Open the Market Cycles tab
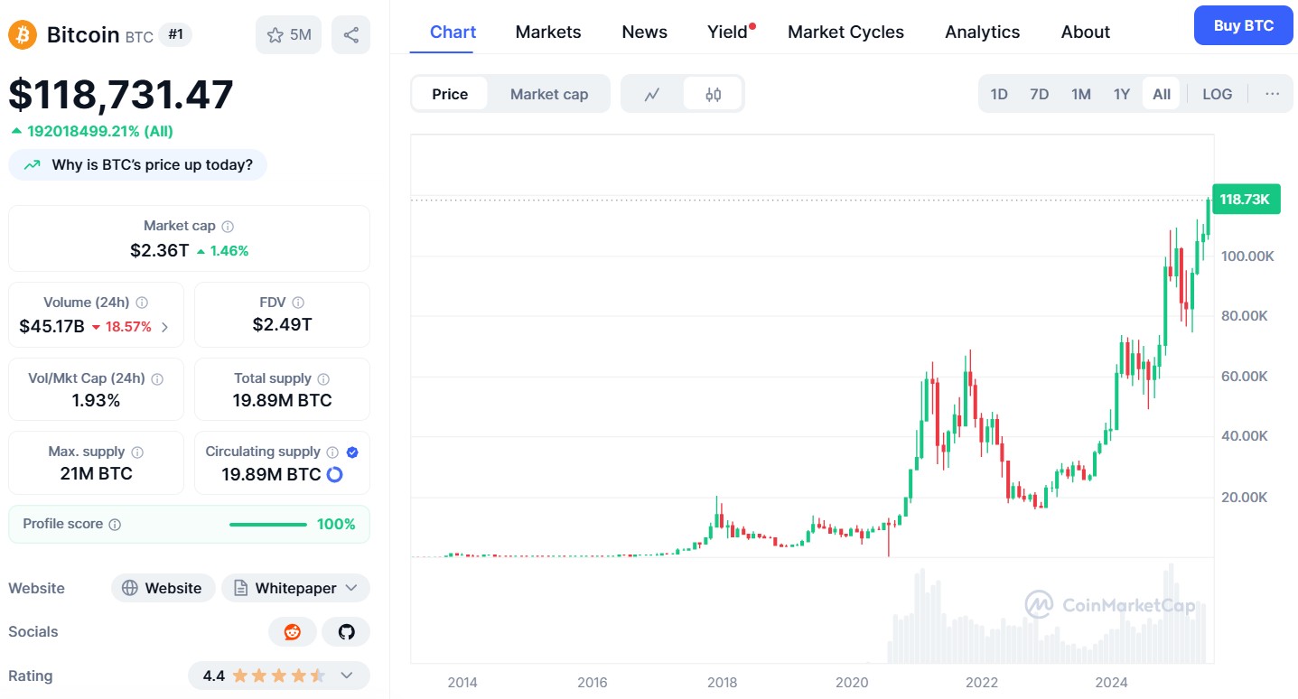Screen dimensions: 1298x699 coord(845,32)
